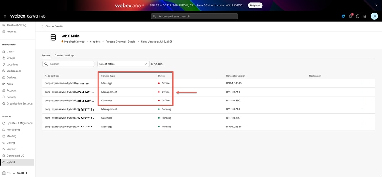Go back using Cluster Details arrow
Viewport: 382px width, 177px height.
42,26
